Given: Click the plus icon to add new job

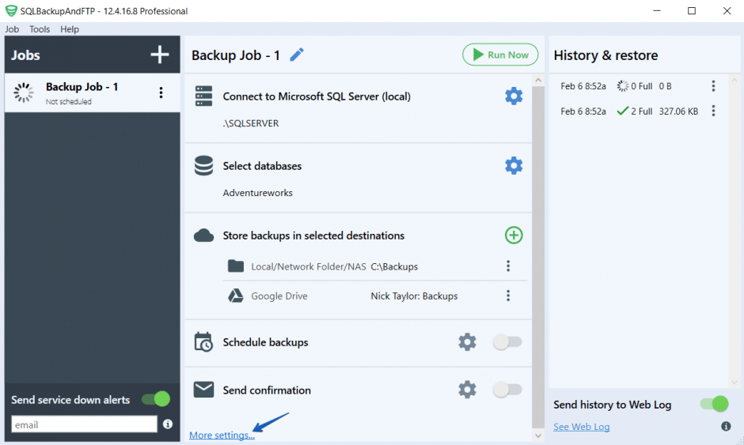Looking at the screenshot, I should (160, 55).
